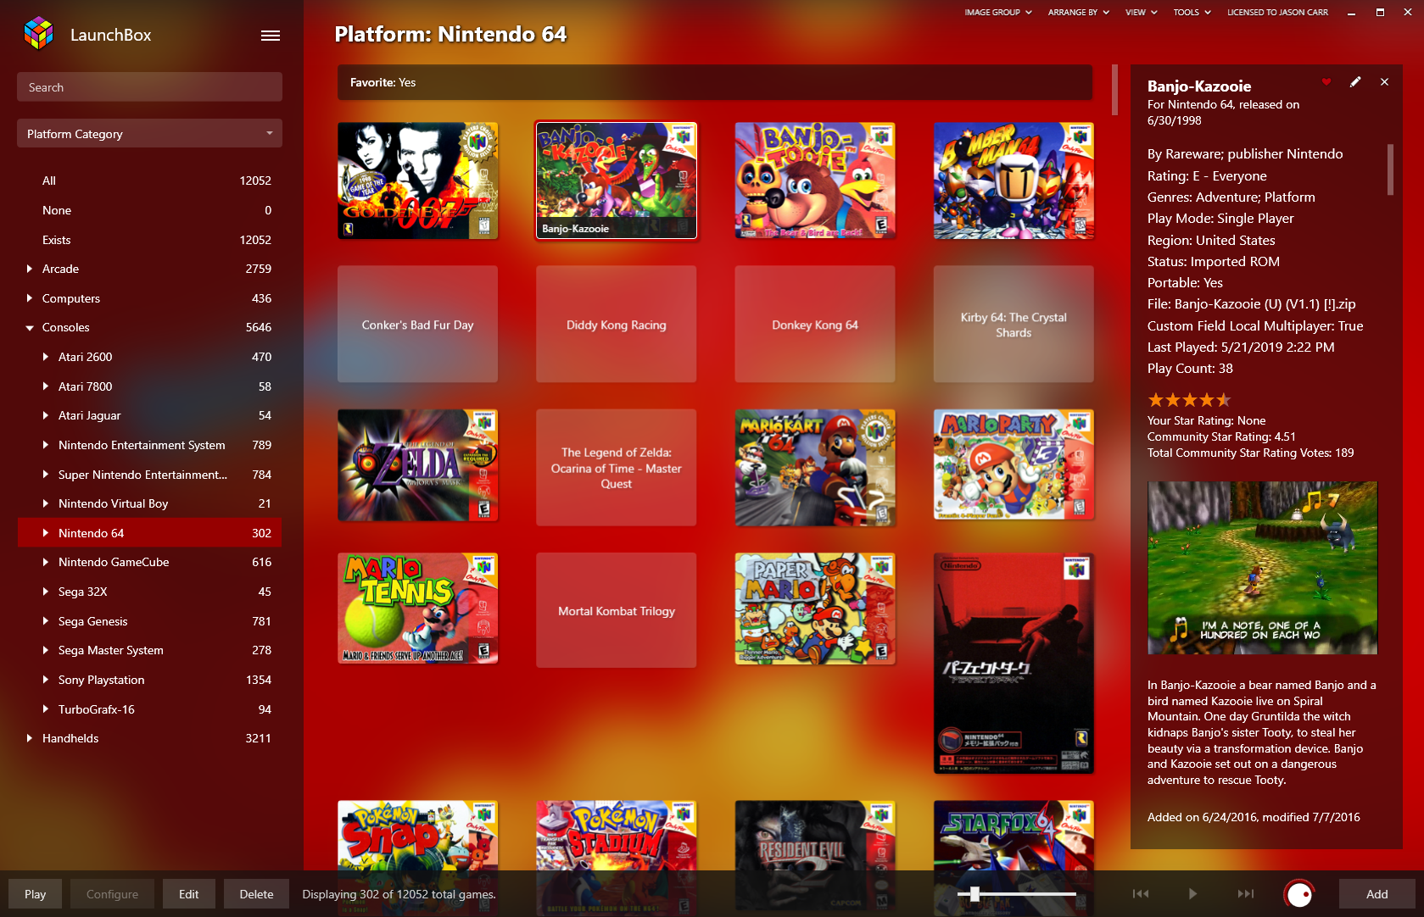Expand the Atari 2600 platform
The width and height of the screenshot is (1424, 917).
pos(46,357)
